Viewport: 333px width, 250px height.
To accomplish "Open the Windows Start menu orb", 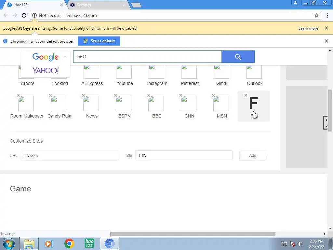I will pyautogui.click(x=8, y=243).
